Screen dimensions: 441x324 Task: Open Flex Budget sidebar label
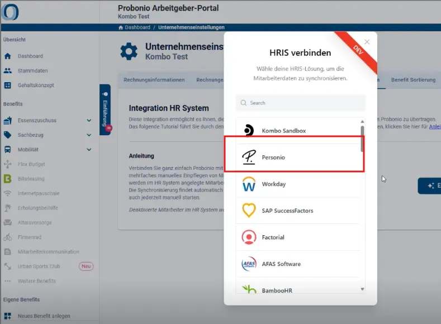click(31, 164)
